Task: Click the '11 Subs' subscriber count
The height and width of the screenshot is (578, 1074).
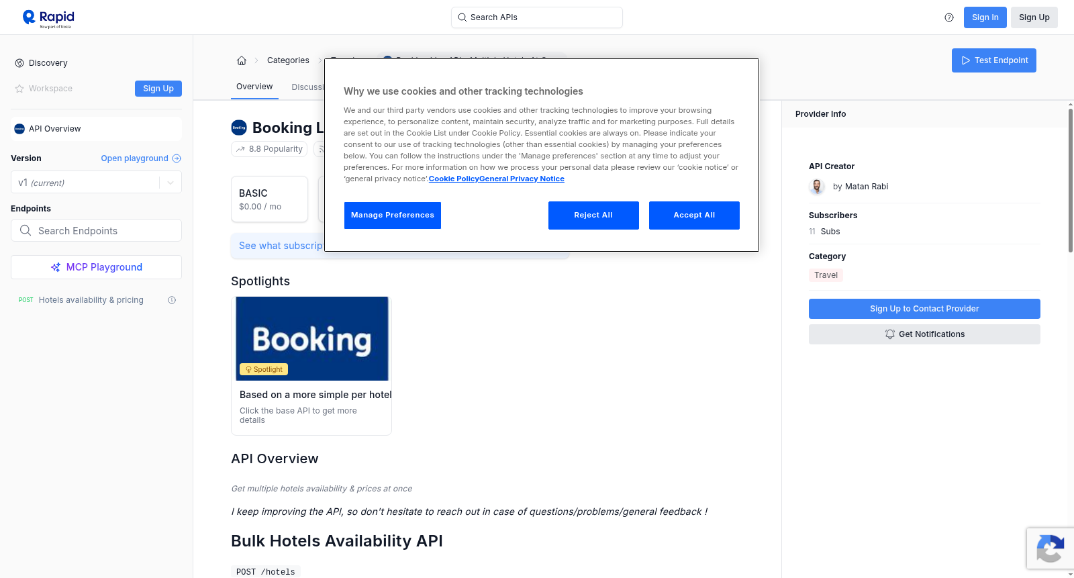Action: 824,232
